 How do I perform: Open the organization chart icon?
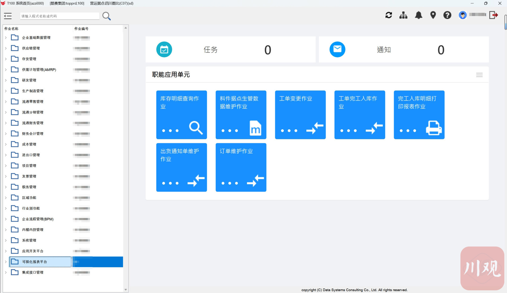tap(403, 15)
